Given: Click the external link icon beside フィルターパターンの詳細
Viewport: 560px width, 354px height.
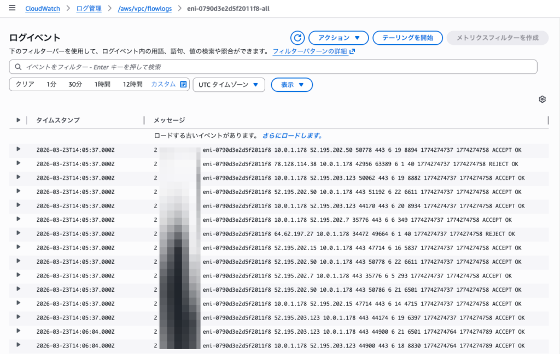Looking at the screenshot, I should pyautogui.click(x=352, y=51).
